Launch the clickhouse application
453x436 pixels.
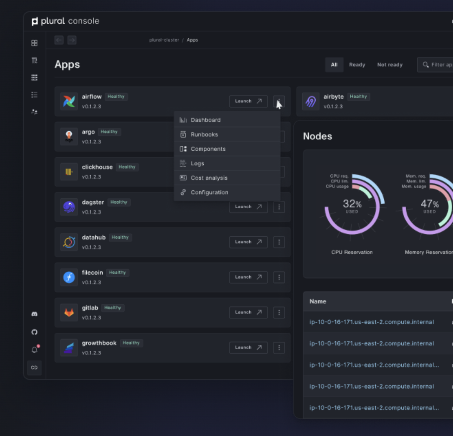[x=248, y=172]
